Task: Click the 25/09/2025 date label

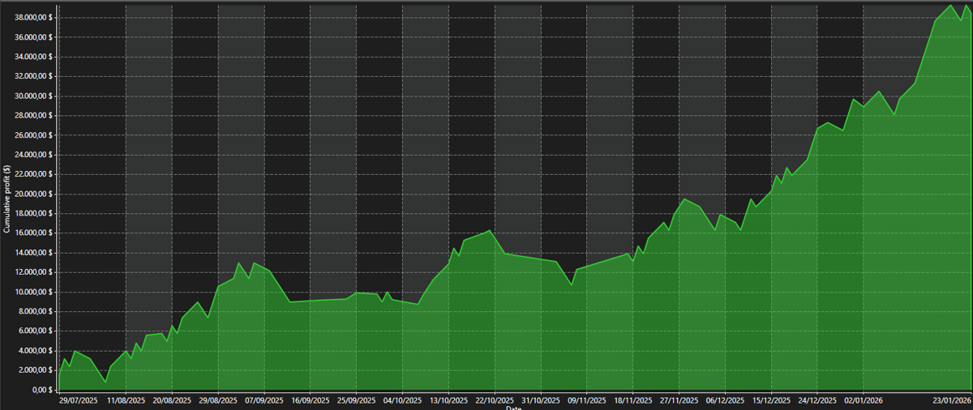Action: [x=357, y=399]
